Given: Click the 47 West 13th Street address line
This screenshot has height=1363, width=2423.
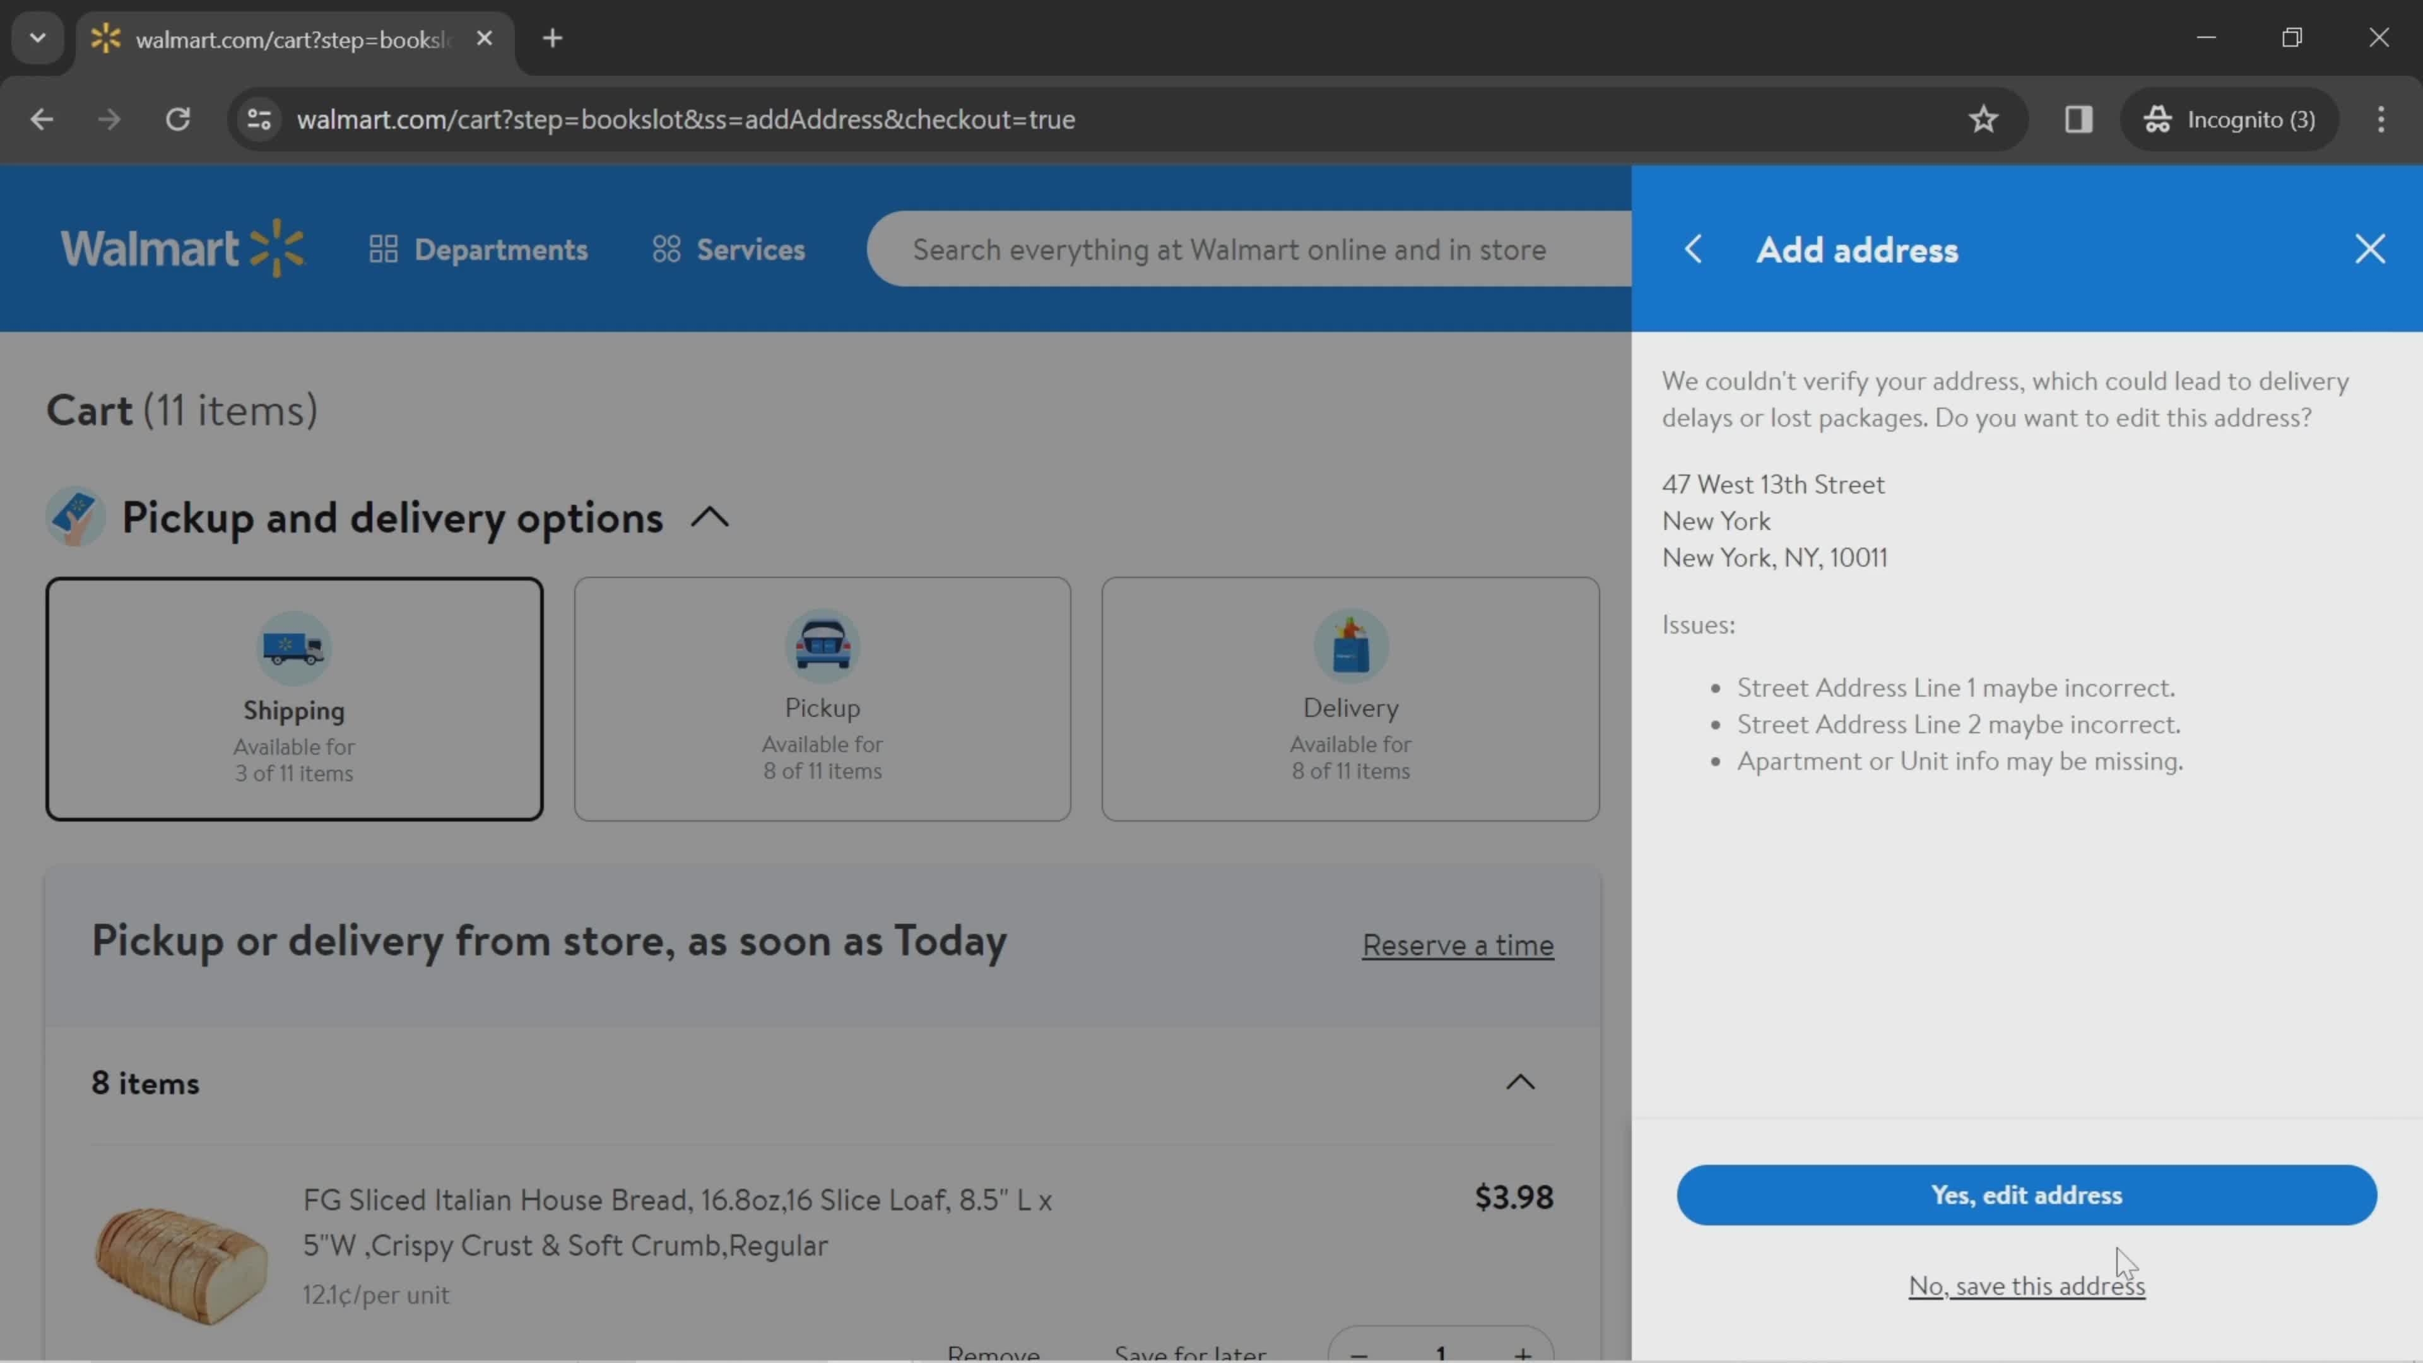Looking at the screenshot, I should [x=1773, y=485].
